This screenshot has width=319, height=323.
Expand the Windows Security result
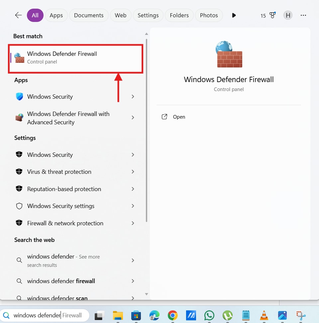pos(133,96)
